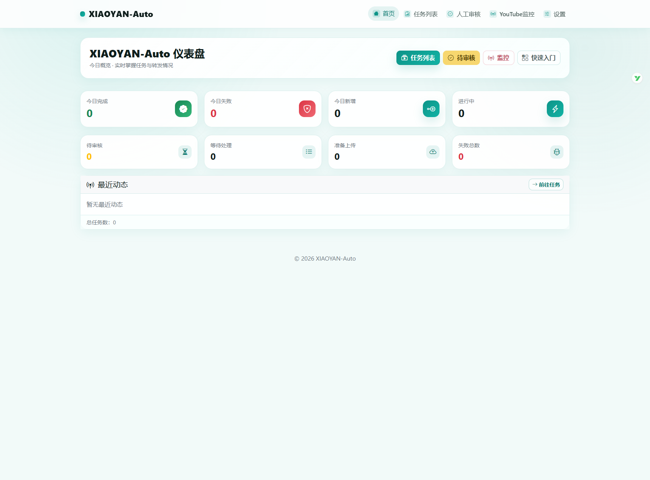Click the XIAOYAN-Auto 仪表盘 heading
This screenshot has height=480, width=650.
pyautogui.click(x=147, y=54)
